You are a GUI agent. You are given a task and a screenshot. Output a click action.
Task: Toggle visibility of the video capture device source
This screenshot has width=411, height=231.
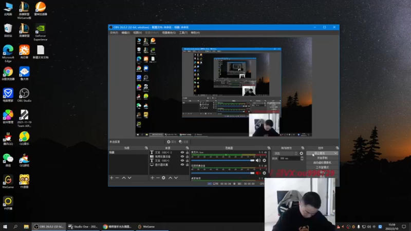[x=182, y=157]
